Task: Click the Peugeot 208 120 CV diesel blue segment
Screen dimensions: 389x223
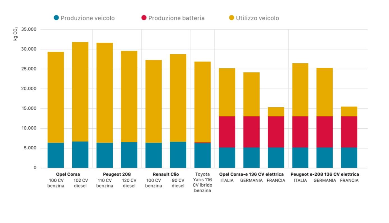Action: coord(129,155)
